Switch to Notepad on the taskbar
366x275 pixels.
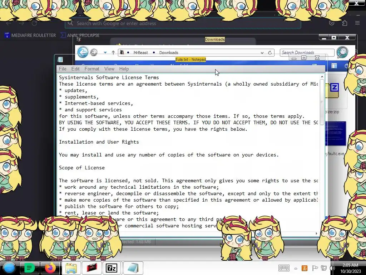point(133,268)
